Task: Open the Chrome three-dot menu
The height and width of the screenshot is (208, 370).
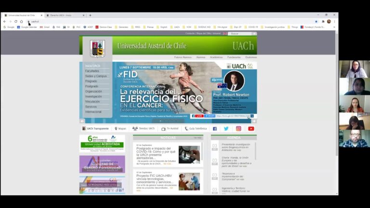Action: pos(335,22)
